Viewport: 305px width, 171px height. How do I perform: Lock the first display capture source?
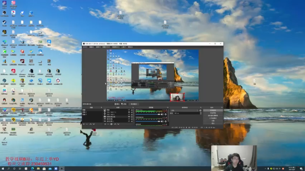132,119
